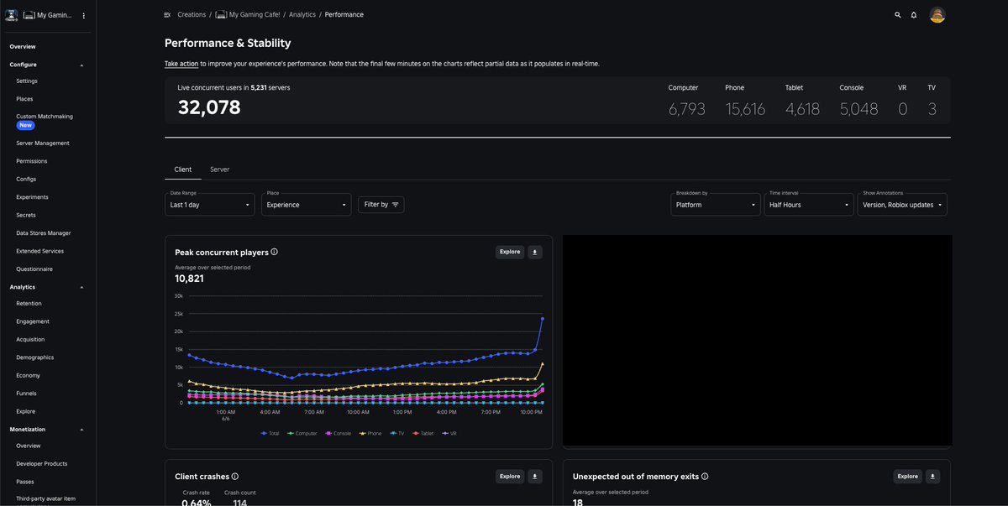Open the Breakdown by Platform dropdown

(x=715, y=204)
